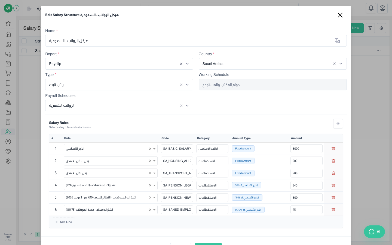
Task: Open Salary Rules settings gear button
Action: point(338,124)
